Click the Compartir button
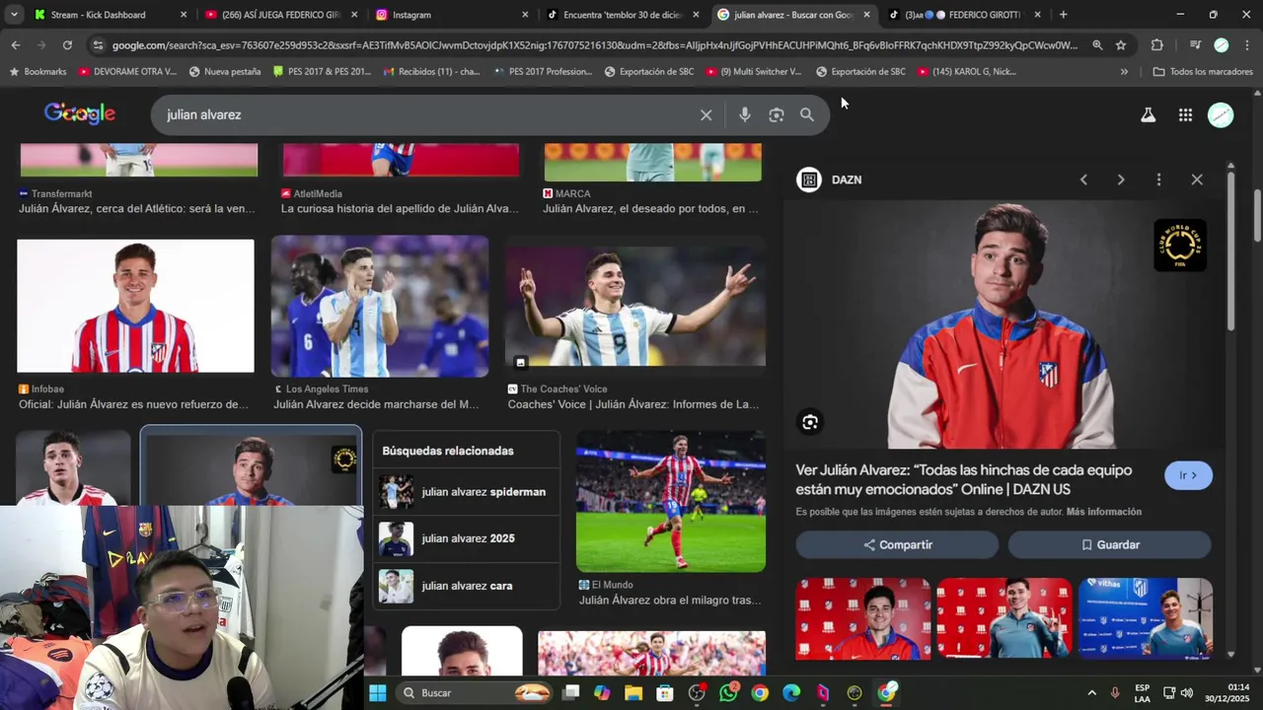The height and width of the screenshot is (710, 1263). point(898,544)
